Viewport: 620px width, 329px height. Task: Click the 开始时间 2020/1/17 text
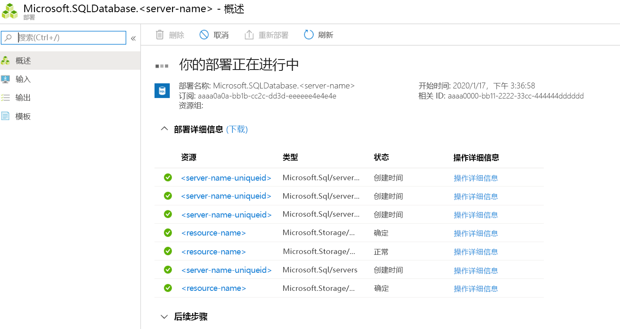pyautogui.click(x=477, y=85)
